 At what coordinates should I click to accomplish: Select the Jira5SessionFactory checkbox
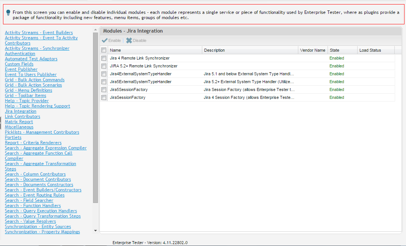click(x=104, y=90)
